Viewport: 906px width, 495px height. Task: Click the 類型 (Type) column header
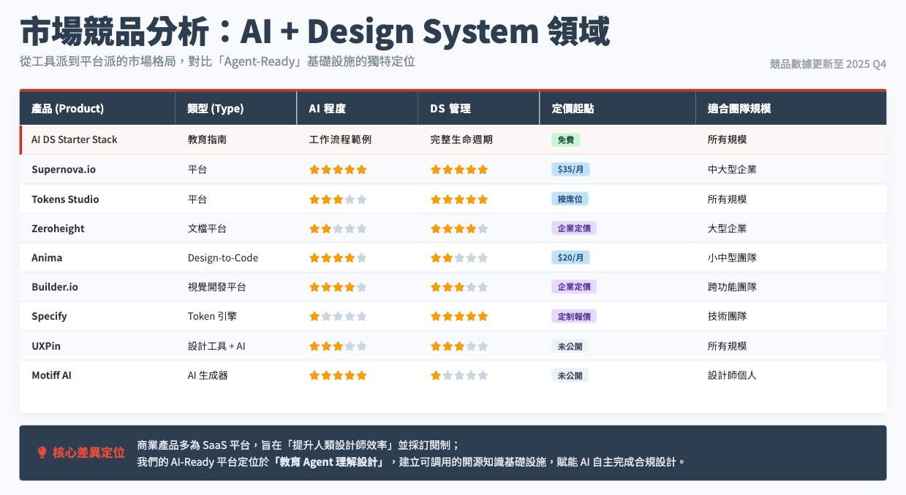click(236, 108)
